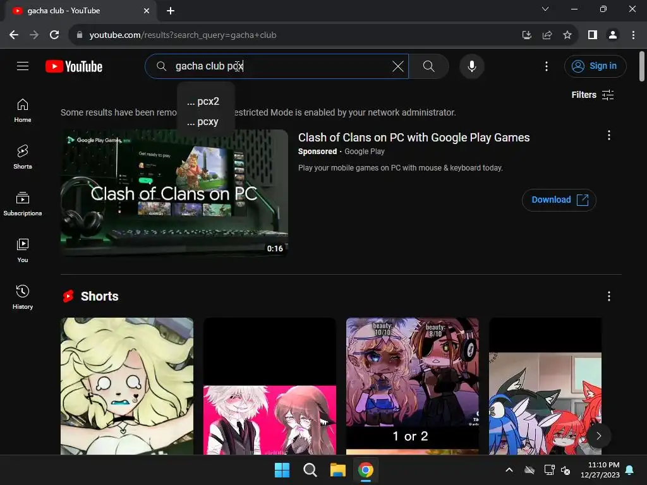Viewport: 647px width, 485px height.
Task: Click the muted volume tray icon
Action: (x=565, y=470)
